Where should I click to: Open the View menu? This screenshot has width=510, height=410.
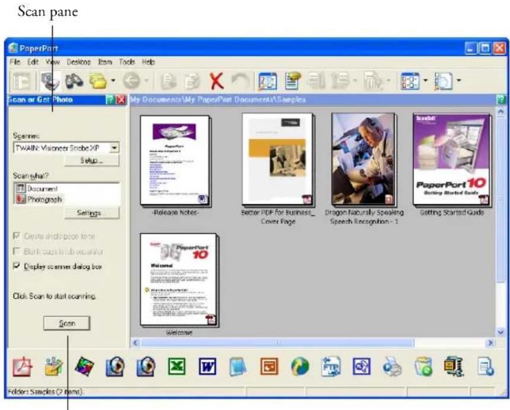pyautogui.click(x=52, y=62)
